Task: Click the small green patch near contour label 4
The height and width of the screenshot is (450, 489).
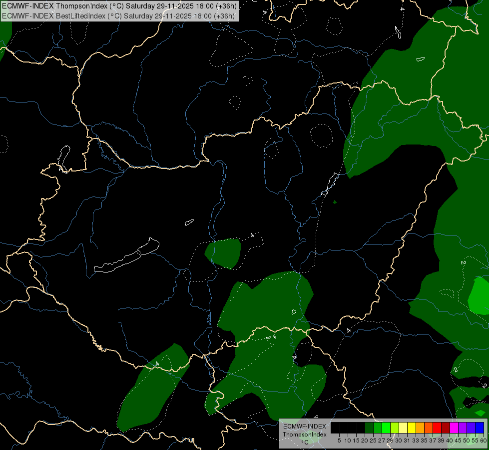Action: pos(224,253)
